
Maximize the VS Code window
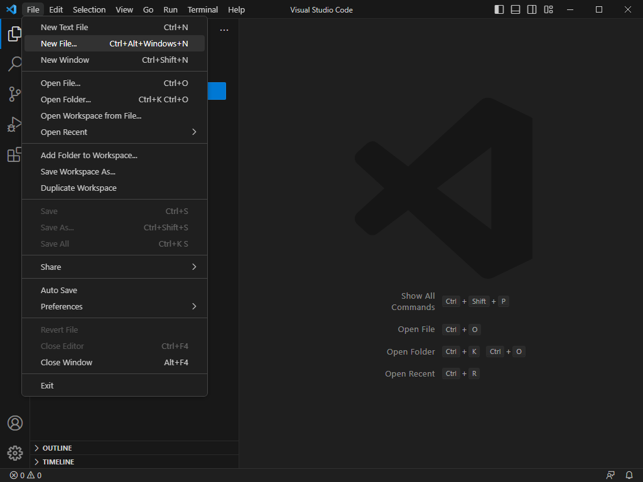(598, 9)
